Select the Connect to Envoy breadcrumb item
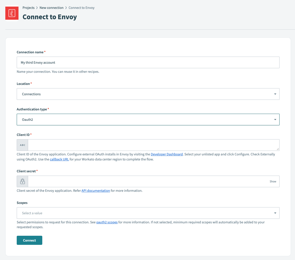295x260 pixels. [x=81, y=8]
